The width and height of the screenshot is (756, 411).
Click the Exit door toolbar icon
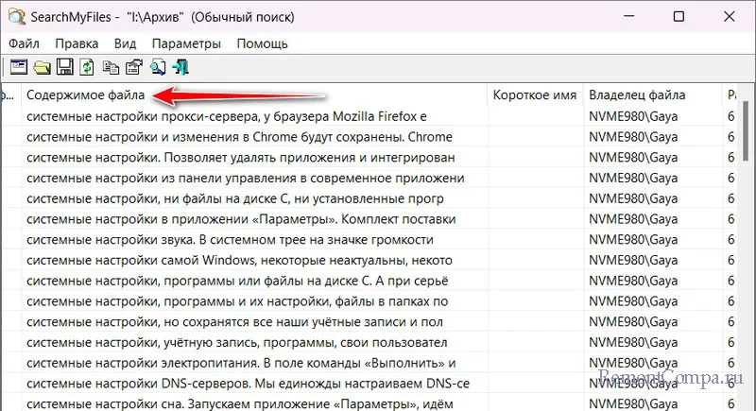pyautogui.click(x=180, y=66)
